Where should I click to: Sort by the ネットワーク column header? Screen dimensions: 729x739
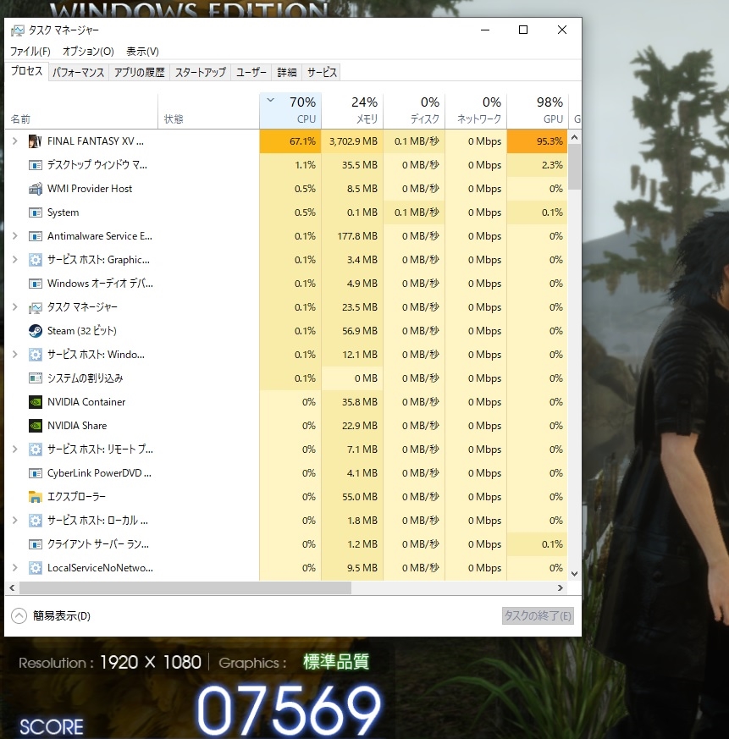476,111
